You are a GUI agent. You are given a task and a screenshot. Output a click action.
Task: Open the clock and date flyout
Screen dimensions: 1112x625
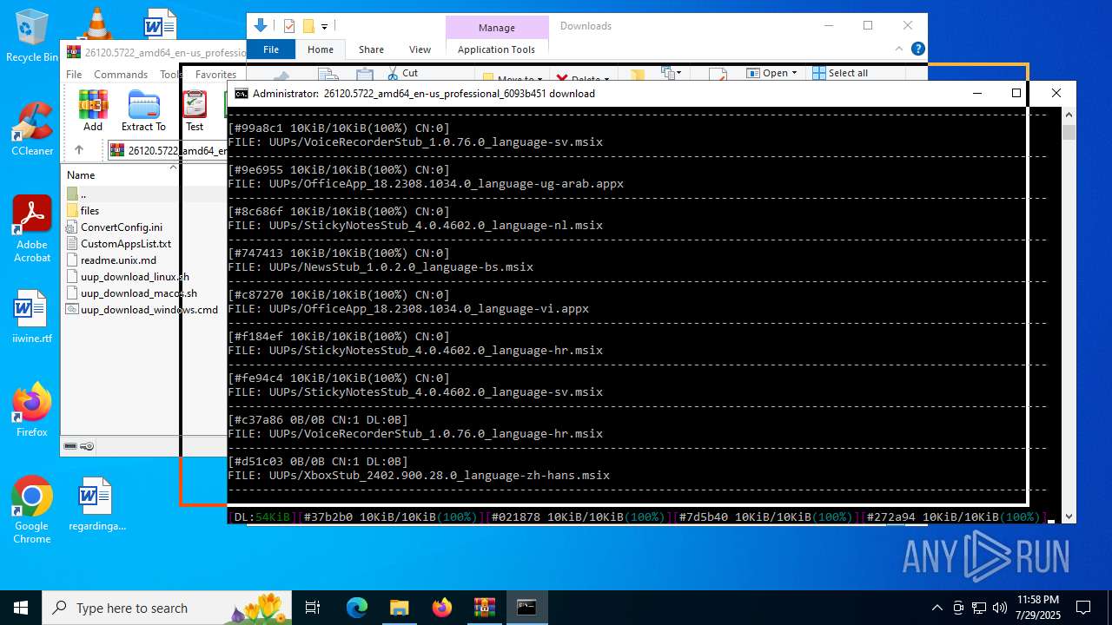[1038, 608]
